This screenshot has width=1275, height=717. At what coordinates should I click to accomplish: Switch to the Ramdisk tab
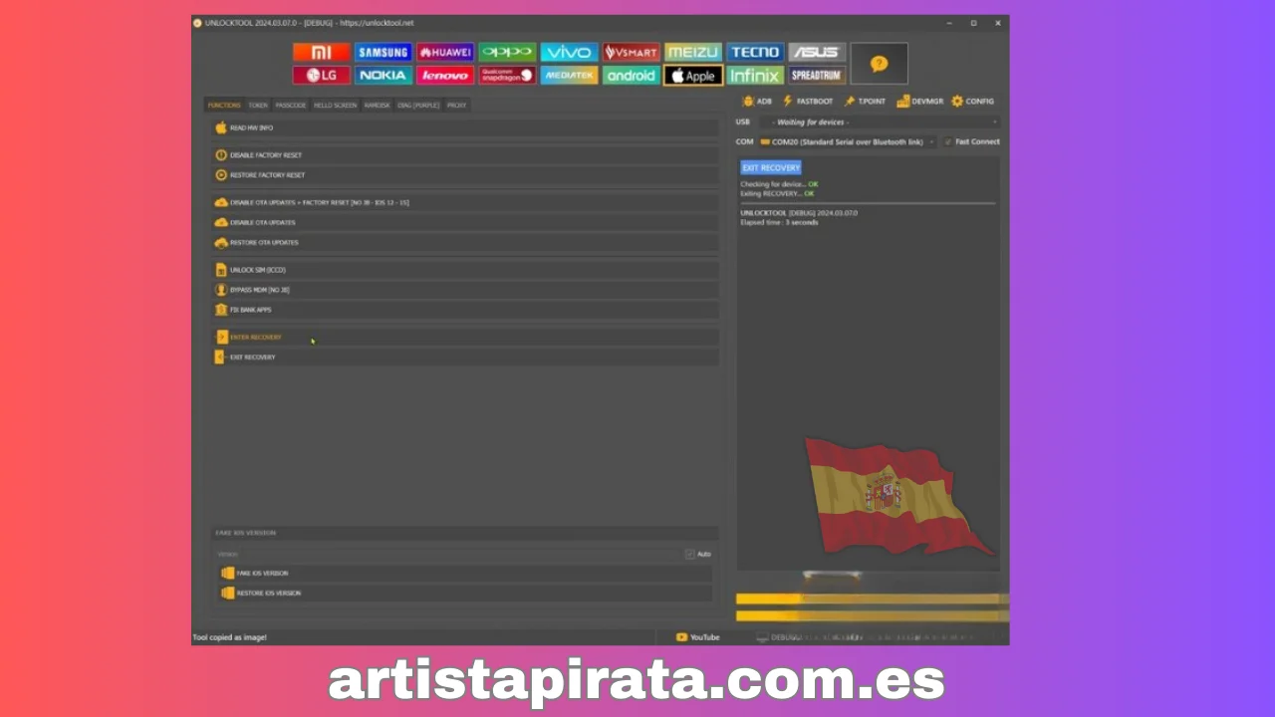pos(377,105)
